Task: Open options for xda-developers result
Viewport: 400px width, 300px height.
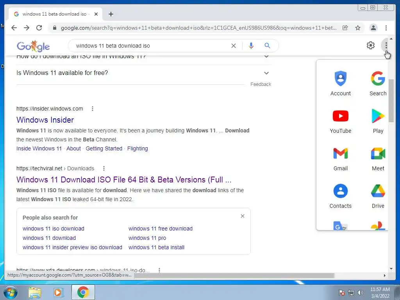Action: [x=159, y=270]
